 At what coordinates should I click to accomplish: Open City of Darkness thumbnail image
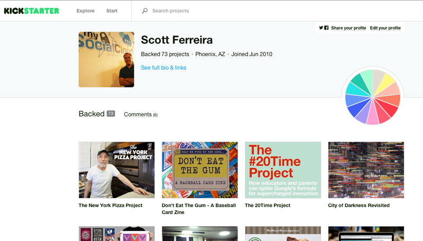[x=366, y=170]
